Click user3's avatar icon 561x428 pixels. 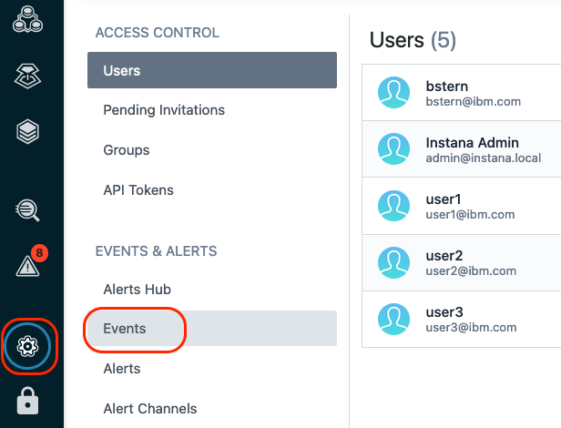394,319
